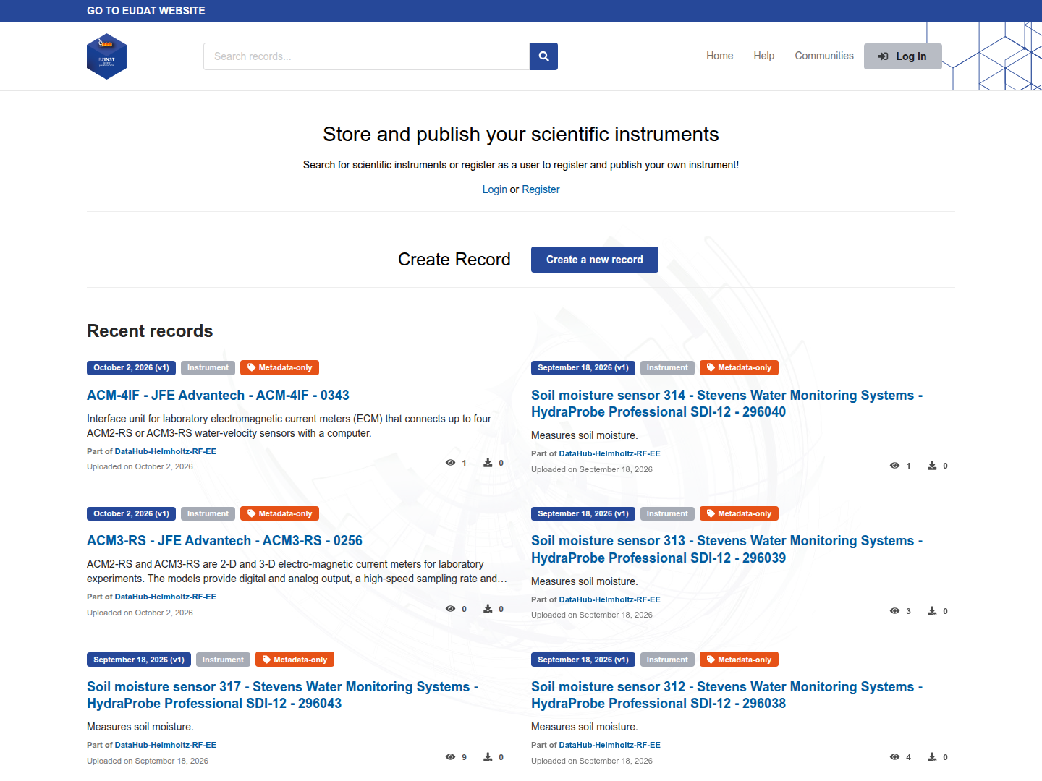Click the eye icon for Soil moisture sensor 312
The height and width of the screenshot is (781, 1042).
click(894, 757)
